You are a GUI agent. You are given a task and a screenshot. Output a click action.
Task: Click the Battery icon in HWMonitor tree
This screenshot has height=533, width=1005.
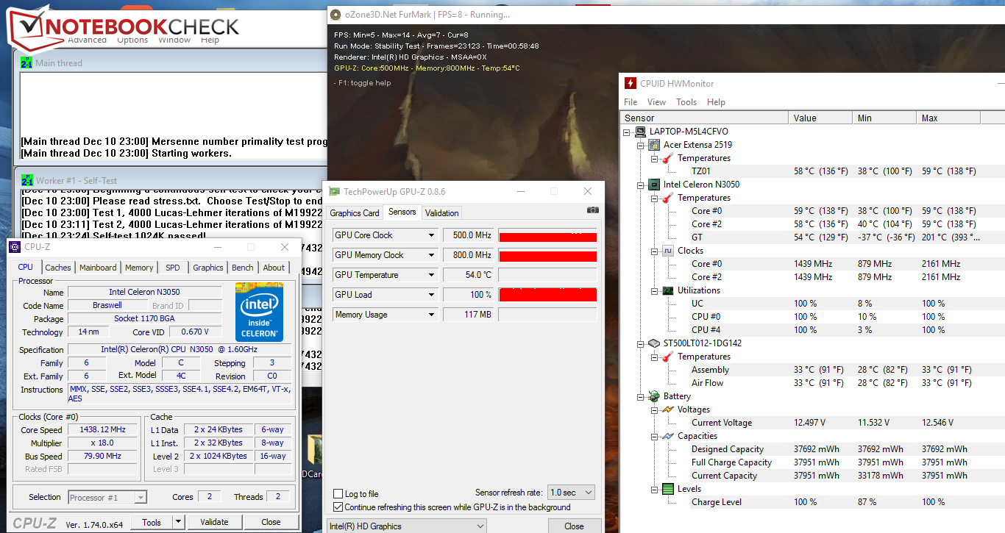[x=653, y=396]
